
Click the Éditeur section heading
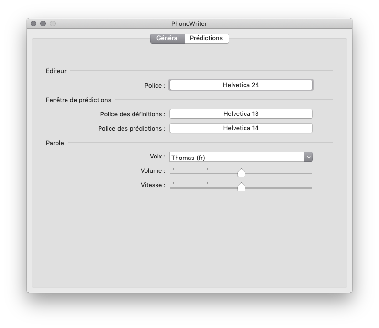[x=56, y=71]
